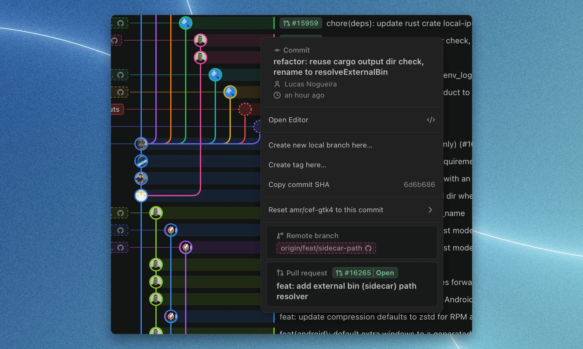Click the second pink avatar commit node
Image resolution: width=583 pixels, height=349 pixels.
coord(200,58)
